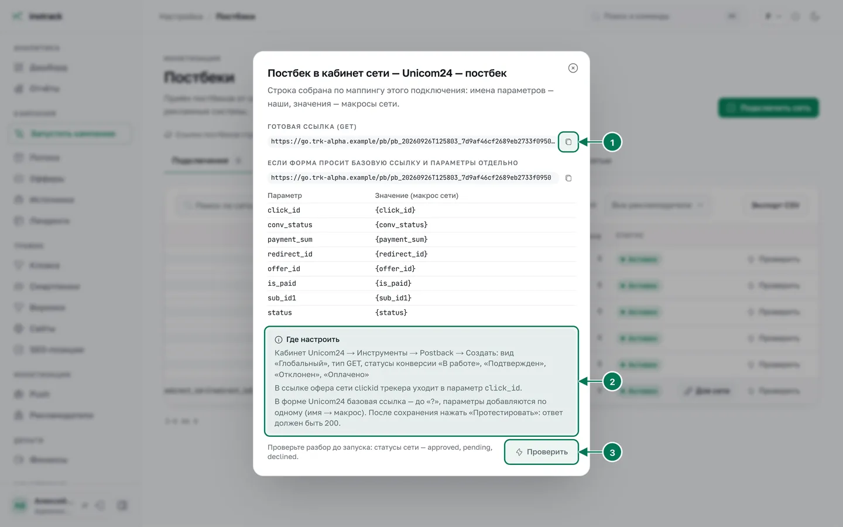Copy the ready GET postback link
Viewport: 843px width, 527px height.
point(568,142)
